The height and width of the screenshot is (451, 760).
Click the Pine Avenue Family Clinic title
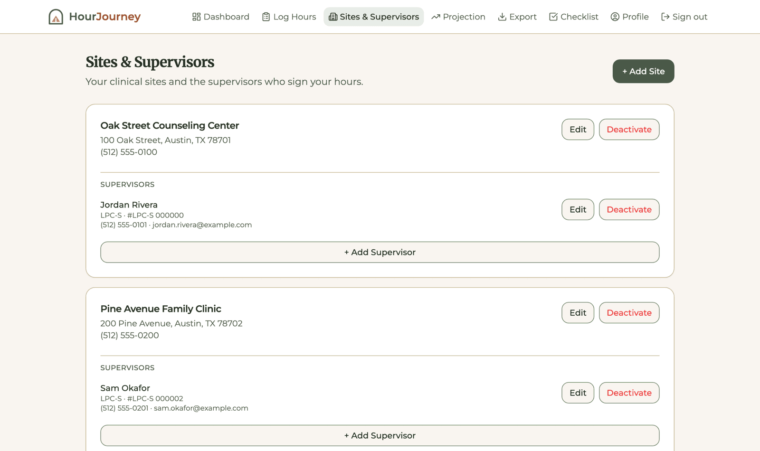tap(161, 309)
